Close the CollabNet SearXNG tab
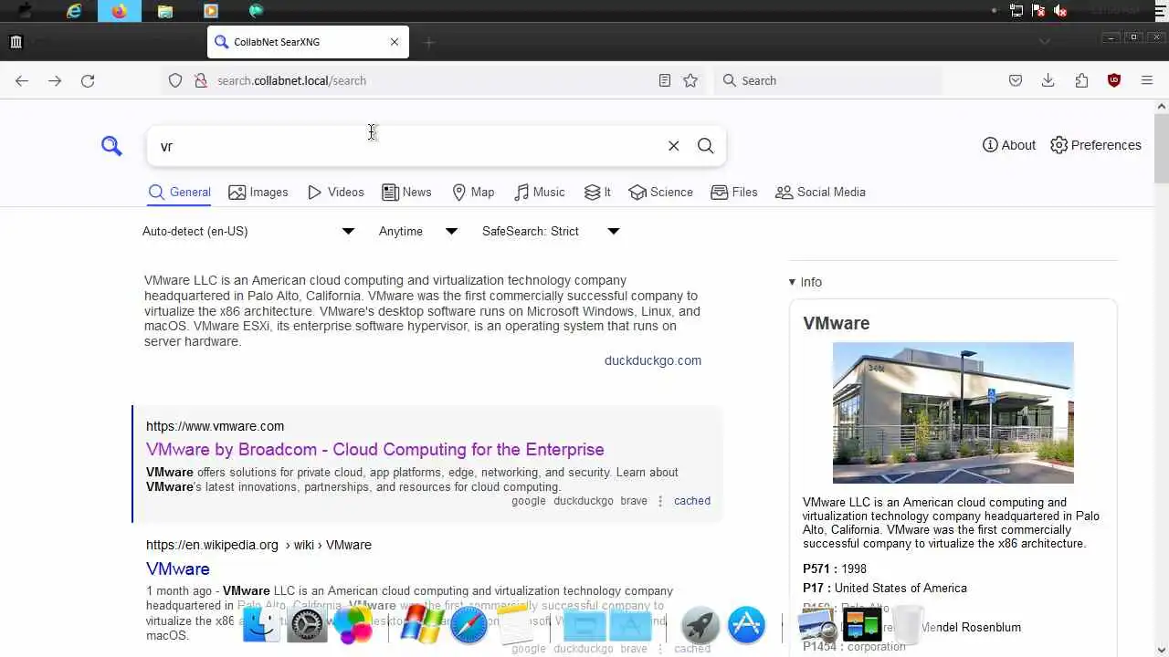 click(395, 42)
